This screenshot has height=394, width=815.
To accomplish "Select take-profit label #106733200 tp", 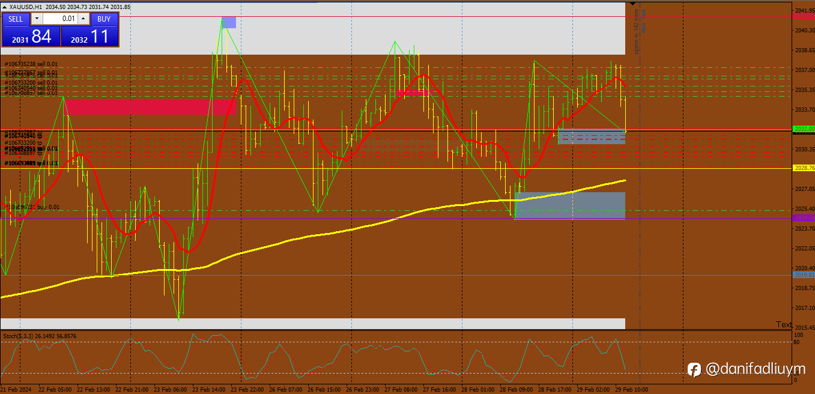I will pyautogui.click(x=23, y=144).
